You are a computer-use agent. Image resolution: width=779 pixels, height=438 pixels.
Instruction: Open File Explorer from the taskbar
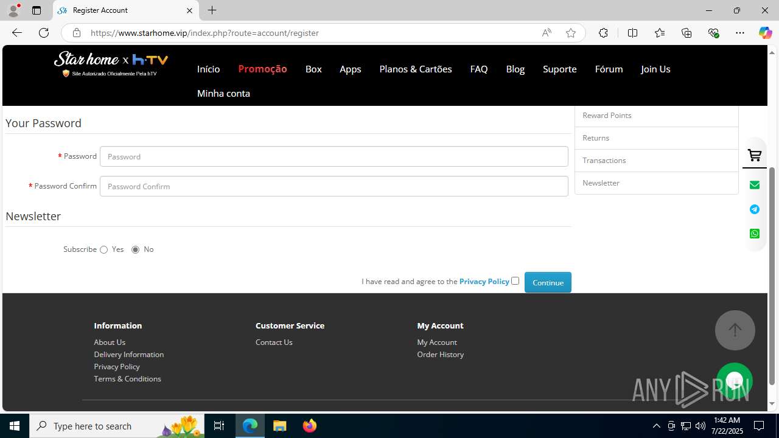(x=280, y=426)
